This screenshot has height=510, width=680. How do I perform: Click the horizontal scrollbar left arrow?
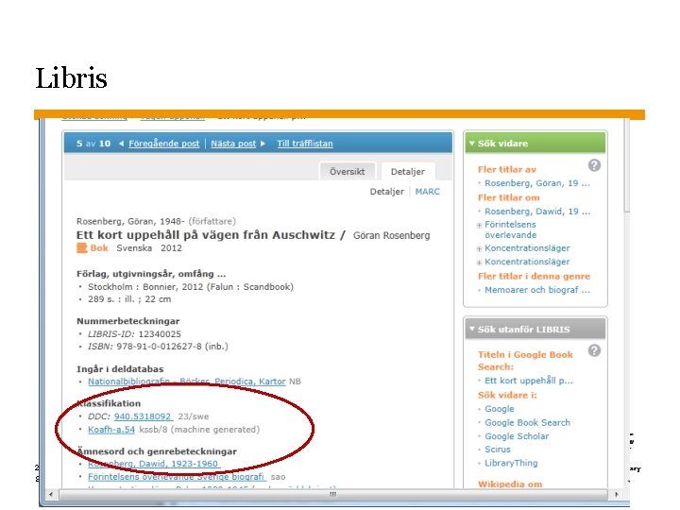coord(51,494)
